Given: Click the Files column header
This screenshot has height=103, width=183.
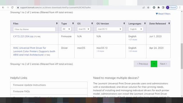Looking at the screenshot, I should (16, 23).
